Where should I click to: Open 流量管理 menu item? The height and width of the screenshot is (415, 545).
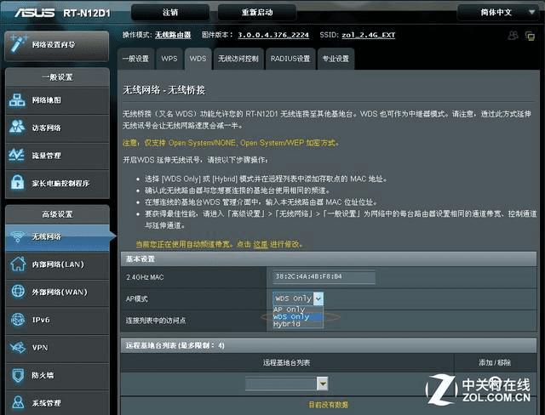(x=57, y=156)
